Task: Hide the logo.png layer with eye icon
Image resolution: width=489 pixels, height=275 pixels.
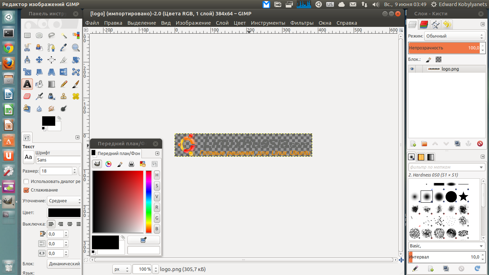Action: (412, 69)
